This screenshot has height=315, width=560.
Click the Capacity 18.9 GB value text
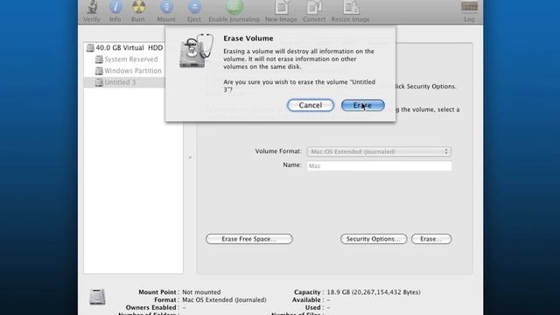coord(374,292)
